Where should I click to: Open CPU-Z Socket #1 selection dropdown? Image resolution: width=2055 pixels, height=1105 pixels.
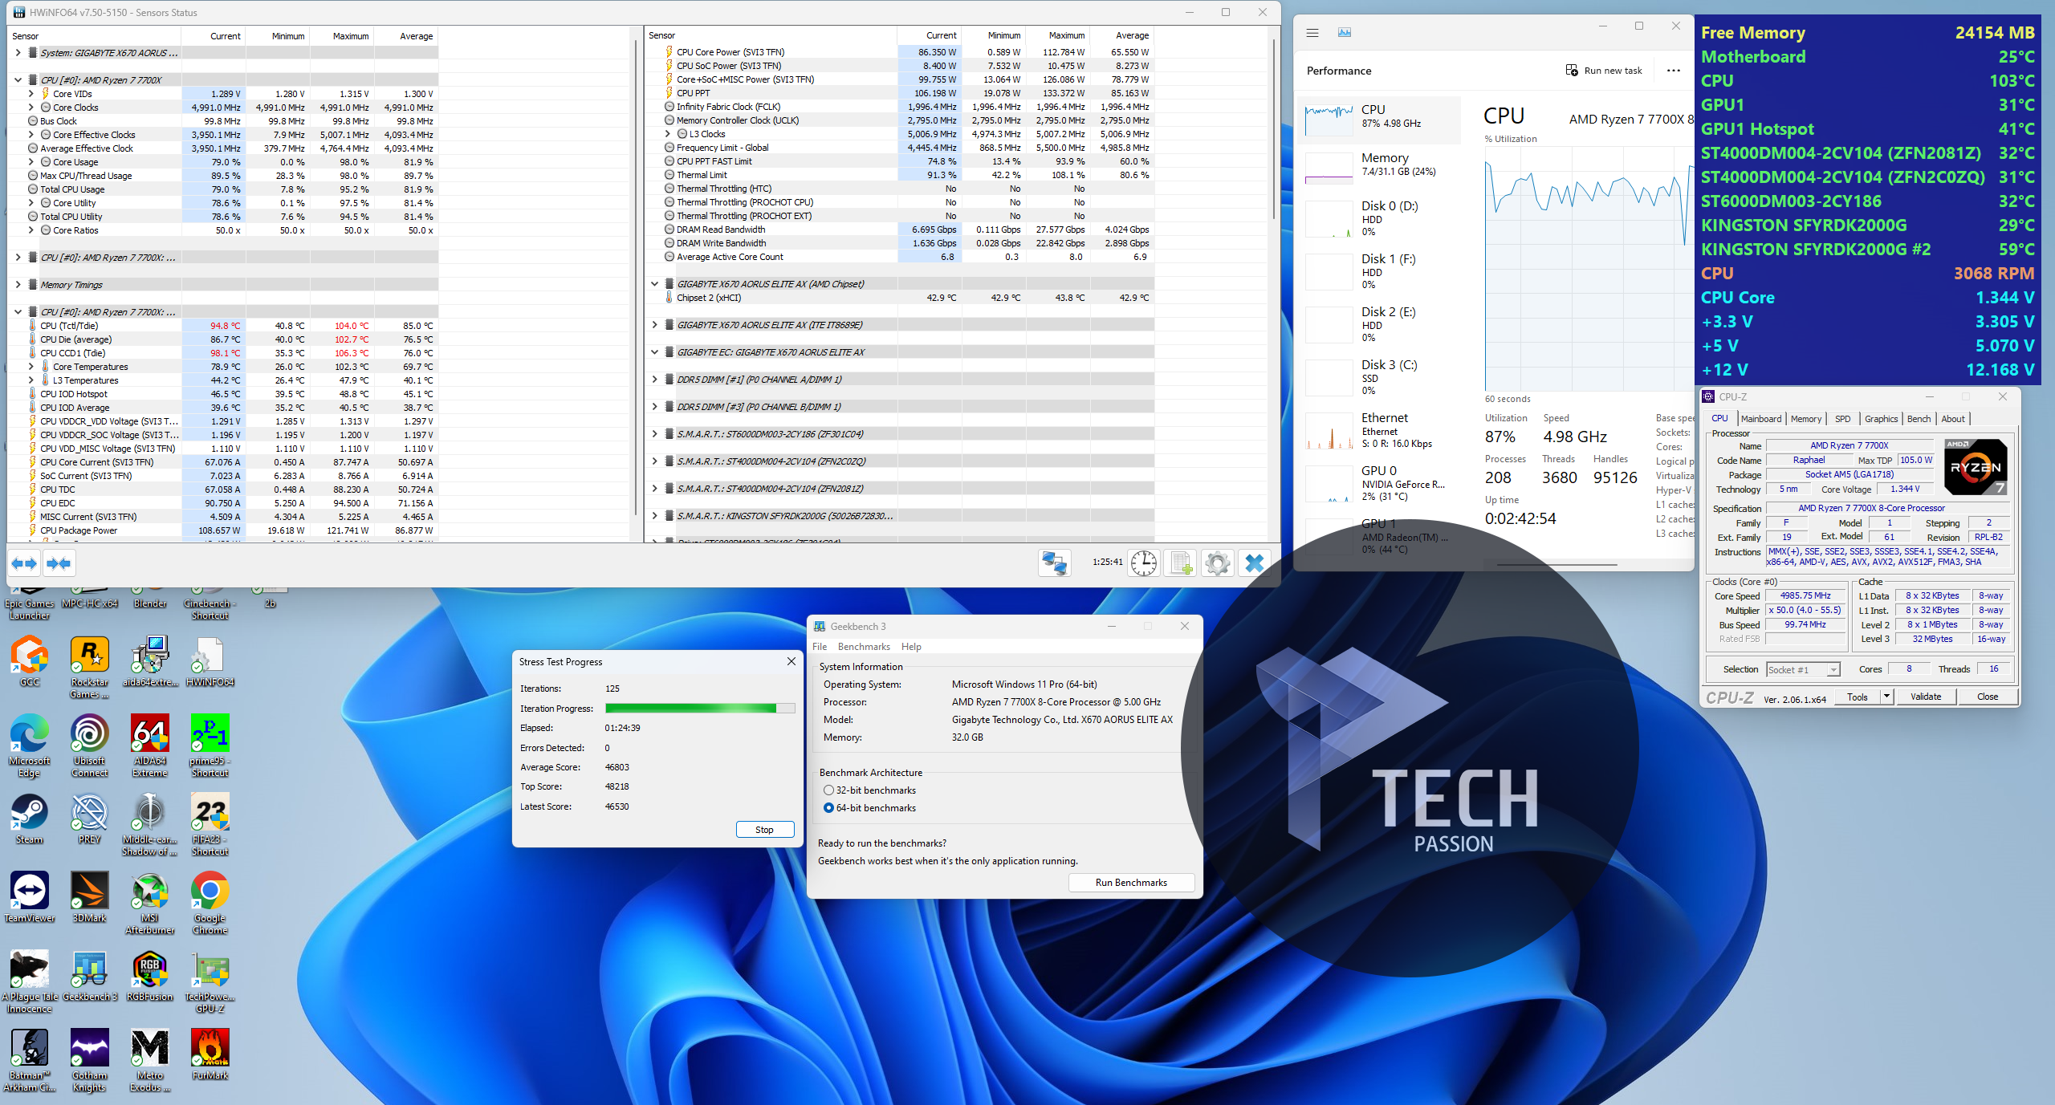point(1803,669)
